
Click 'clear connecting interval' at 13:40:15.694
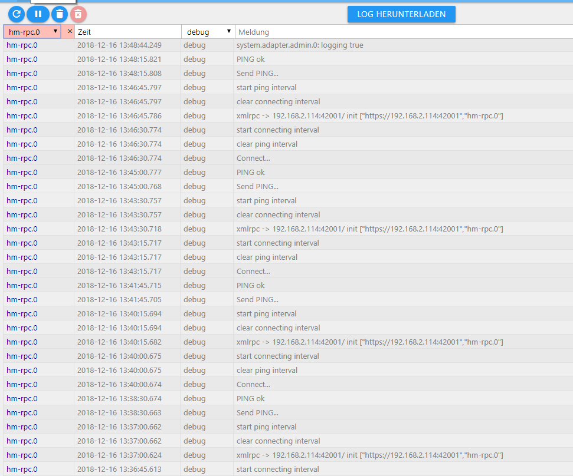[x=278, y=328]
